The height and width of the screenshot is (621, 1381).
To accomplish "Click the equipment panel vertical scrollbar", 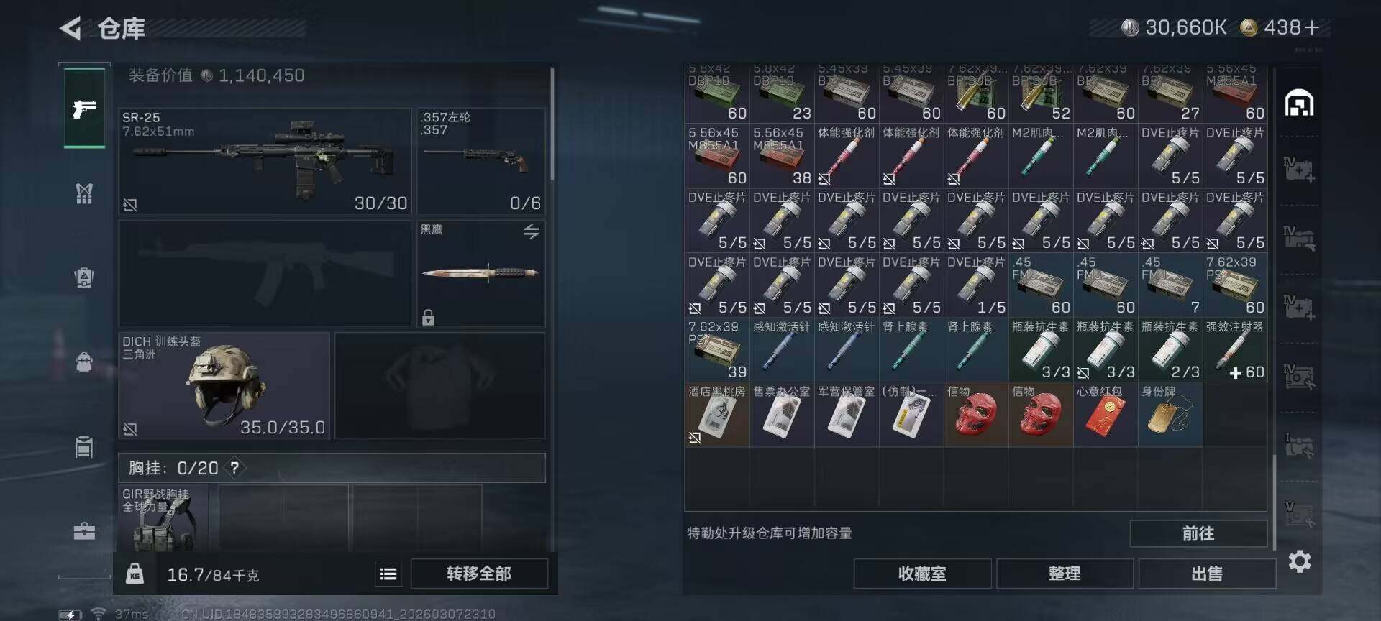I will coord(552,124).
